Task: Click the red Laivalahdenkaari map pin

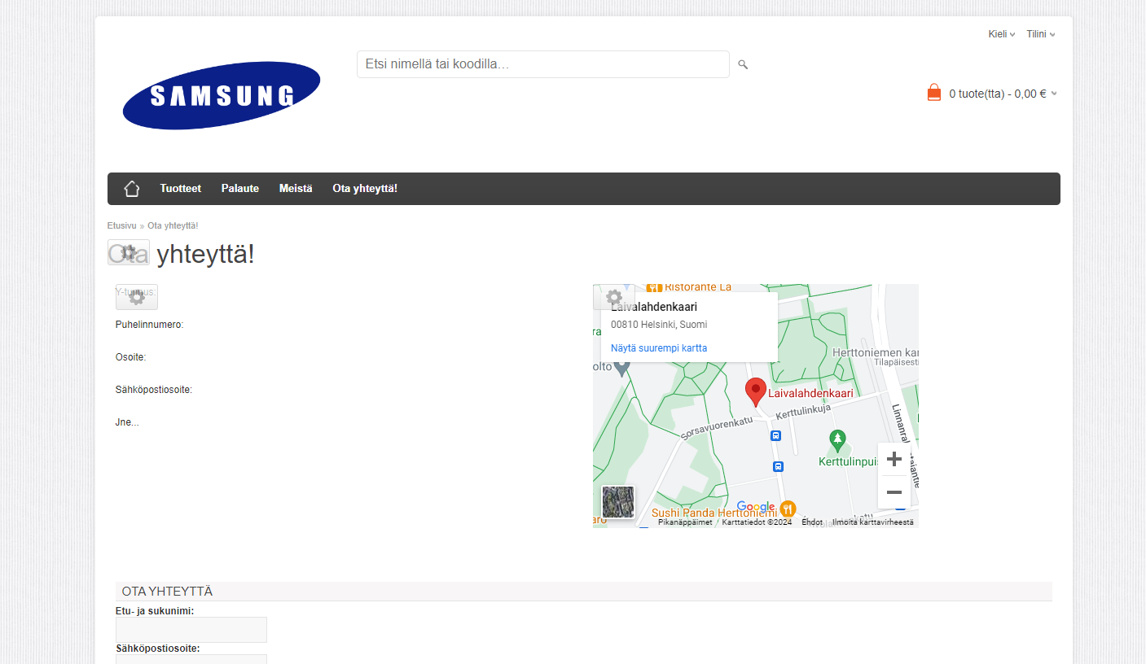Action: click(756, 392)
